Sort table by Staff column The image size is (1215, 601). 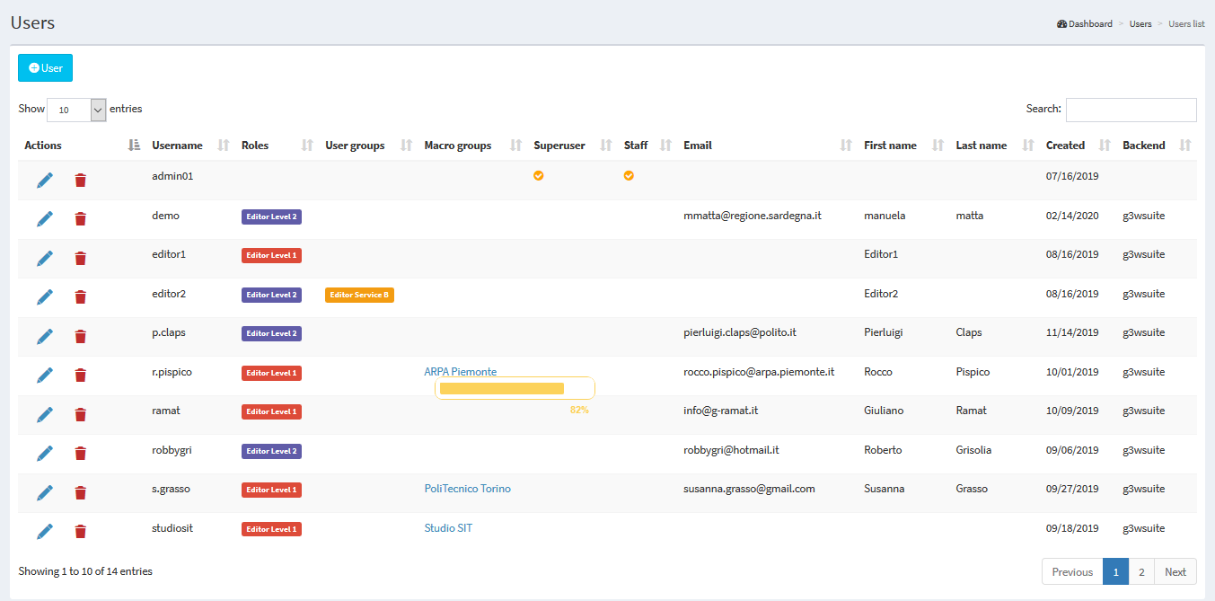pyautogui.click(x=666, y=146)
